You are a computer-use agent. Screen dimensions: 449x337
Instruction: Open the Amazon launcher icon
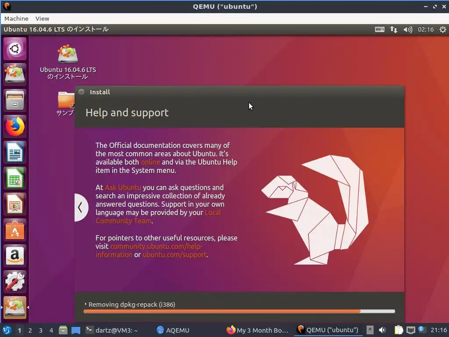(x=15, y=256)
